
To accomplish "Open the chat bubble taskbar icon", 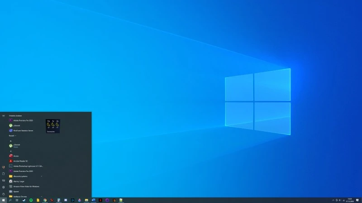I will coord(66,200).
